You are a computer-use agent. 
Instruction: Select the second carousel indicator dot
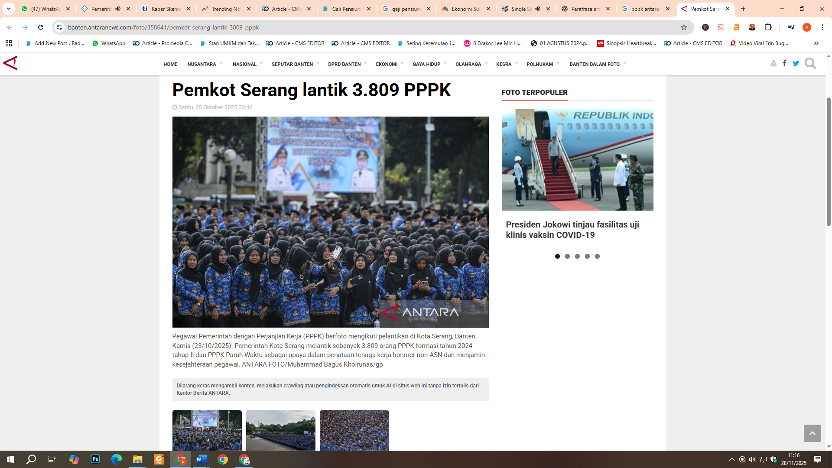coord(568,256)
